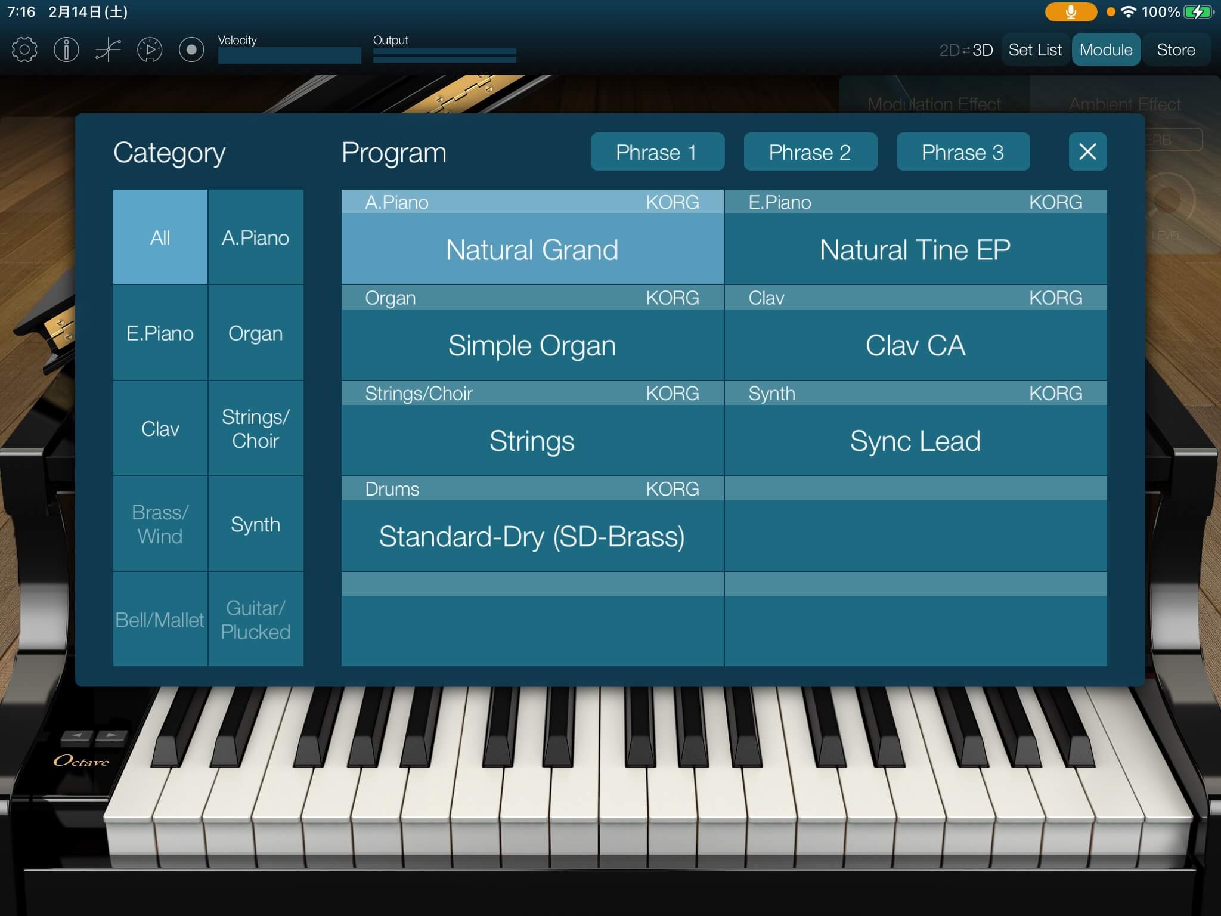
Task: Select the Sync Lead synth program
Action: 915,441
